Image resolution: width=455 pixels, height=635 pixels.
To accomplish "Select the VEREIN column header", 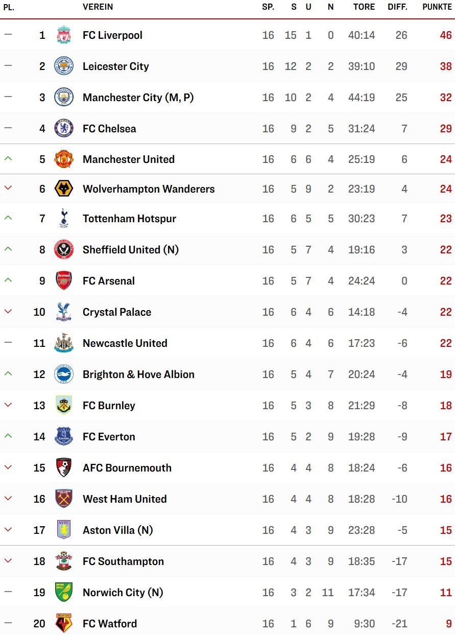I will point(98,7).
